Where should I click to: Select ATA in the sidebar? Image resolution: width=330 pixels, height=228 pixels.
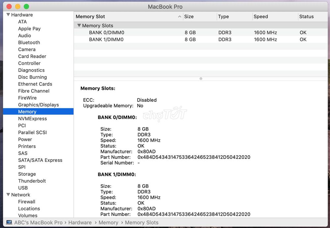click(22, 22)
